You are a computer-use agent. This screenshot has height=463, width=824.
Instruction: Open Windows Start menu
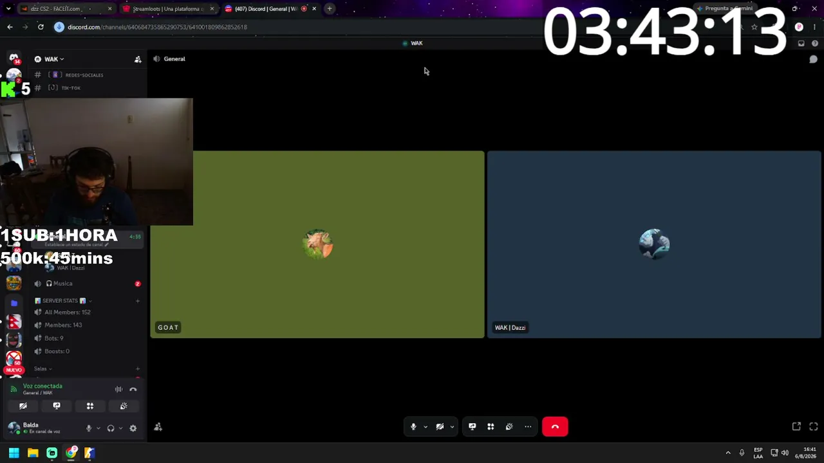(x=14, y=453)
